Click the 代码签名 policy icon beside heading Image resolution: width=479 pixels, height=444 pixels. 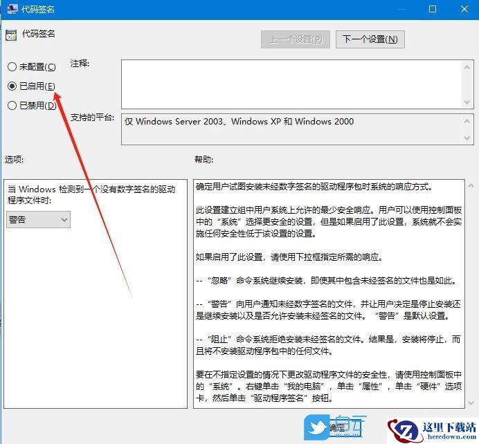[x=11, y=35]
